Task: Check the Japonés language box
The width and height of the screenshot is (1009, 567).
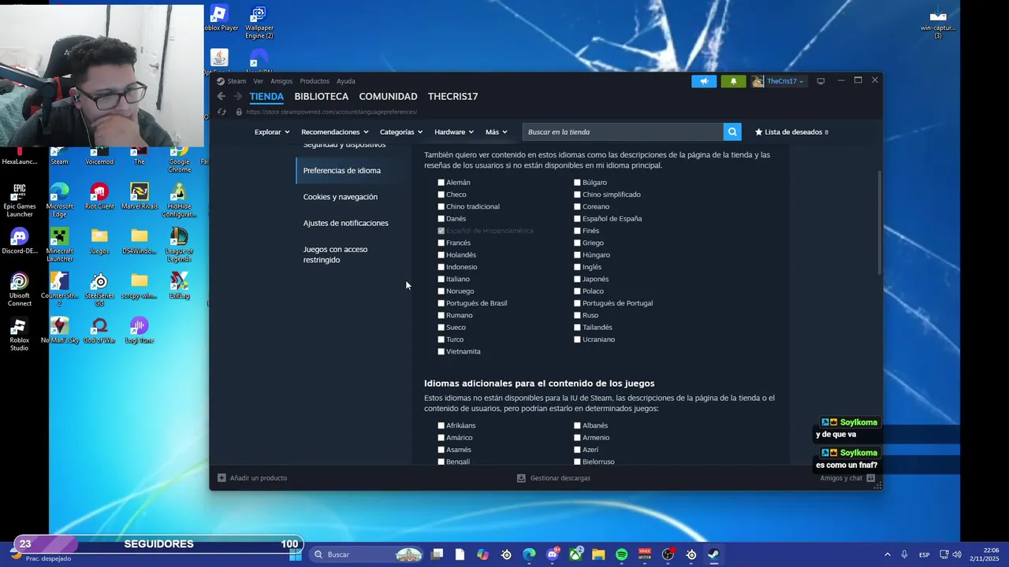Action: 577,279
